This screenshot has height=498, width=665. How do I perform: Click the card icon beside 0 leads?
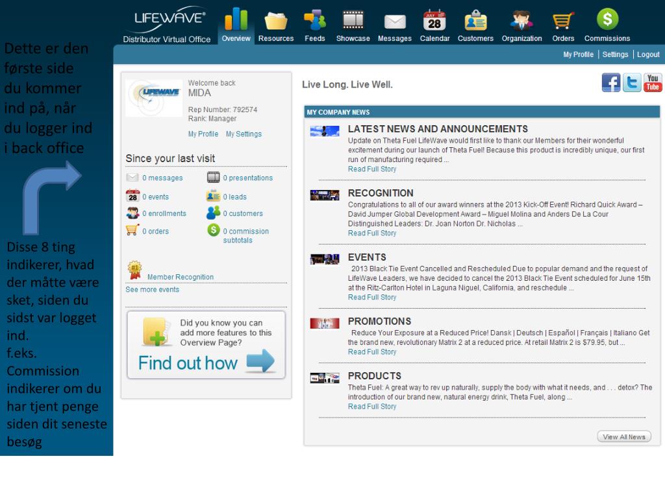point(213,196)
